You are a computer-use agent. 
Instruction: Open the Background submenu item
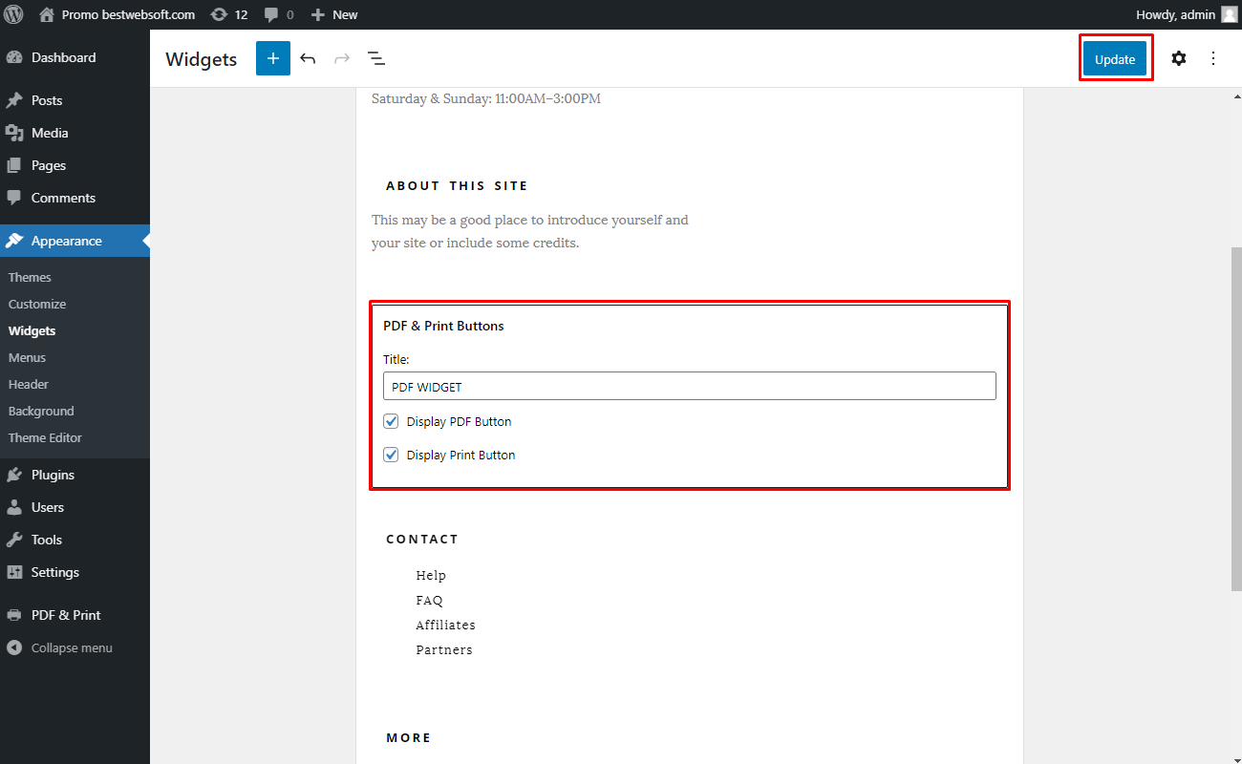(x=41, y=411)
